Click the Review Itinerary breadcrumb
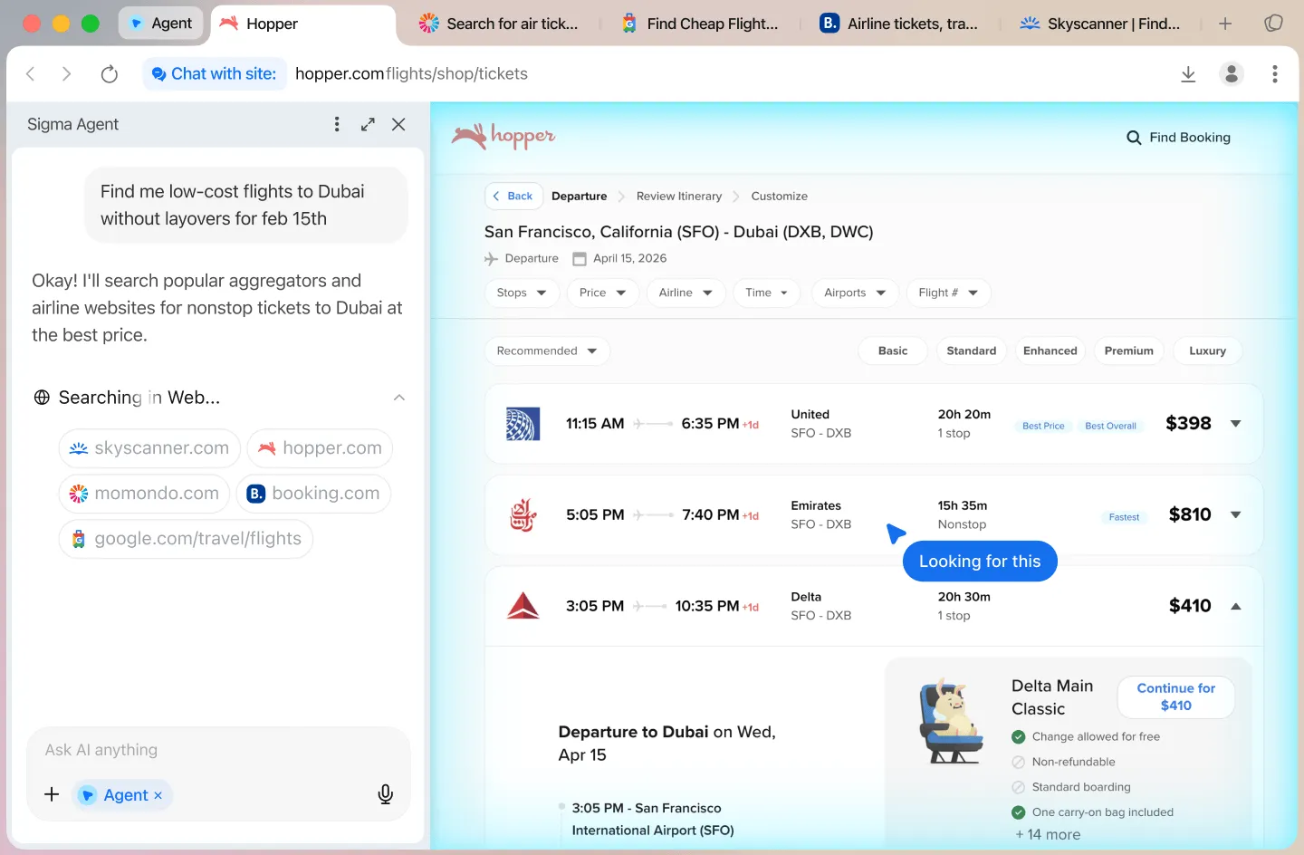Viewport: 1304px width, 855px height. [x=679, y=196]
